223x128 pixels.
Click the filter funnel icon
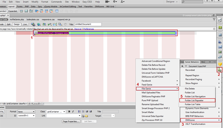(x=214, y=20)
